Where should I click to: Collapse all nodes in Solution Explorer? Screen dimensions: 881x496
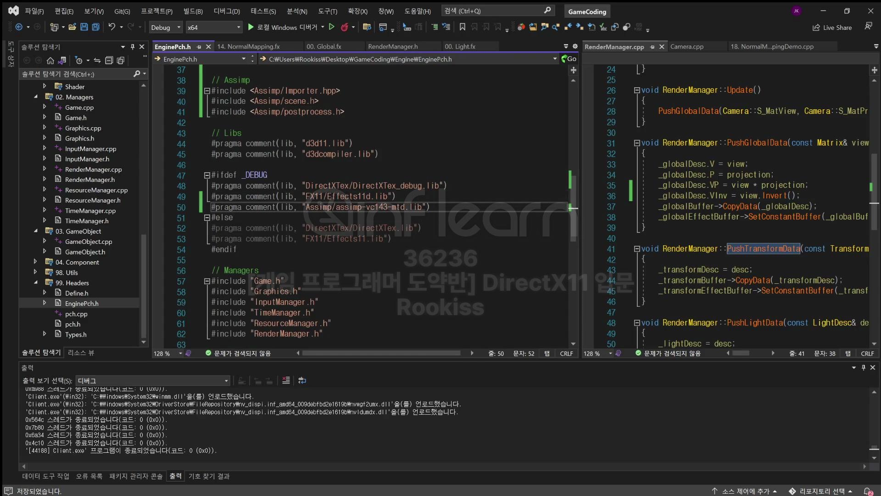point(109,61)
